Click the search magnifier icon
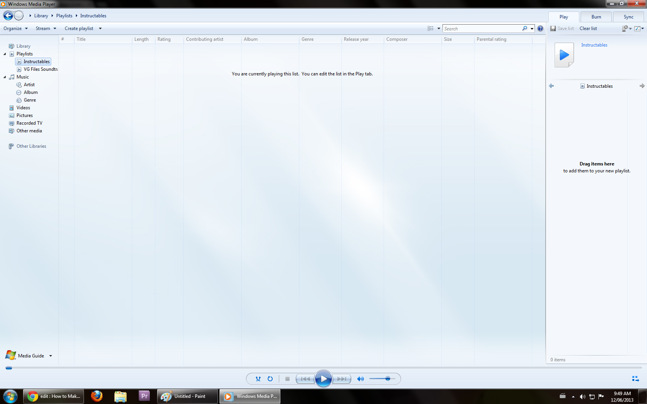Screen dimensions: 647x404 (525, 28)
